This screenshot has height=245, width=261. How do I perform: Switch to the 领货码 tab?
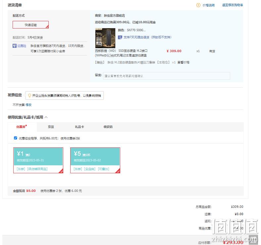pyautogui.click(x=108, y=127)
